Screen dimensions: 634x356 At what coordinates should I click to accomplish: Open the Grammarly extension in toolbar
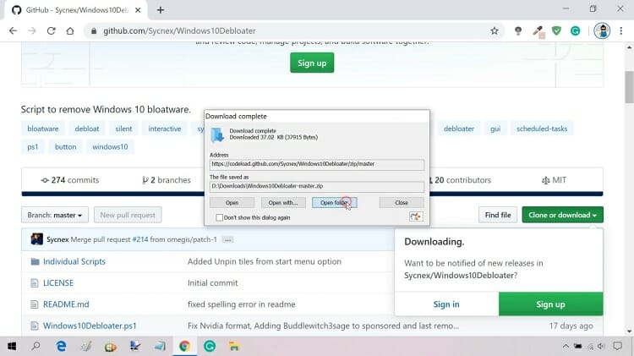pos(575,30)
